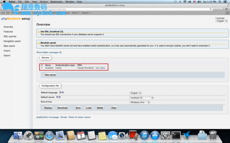Open Calendar icon in the dock
This screenshot has height=143, width=230.
81,136
